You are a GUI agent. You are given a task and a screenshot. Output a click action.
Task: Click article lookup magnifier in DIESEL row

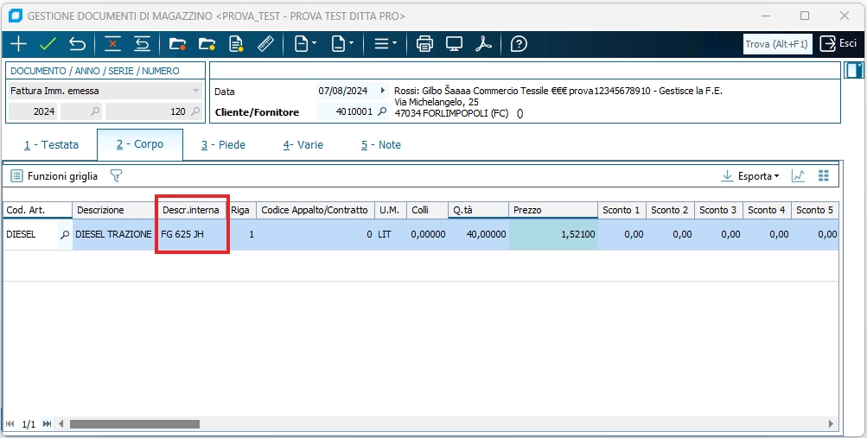click(x=65, y=235)
